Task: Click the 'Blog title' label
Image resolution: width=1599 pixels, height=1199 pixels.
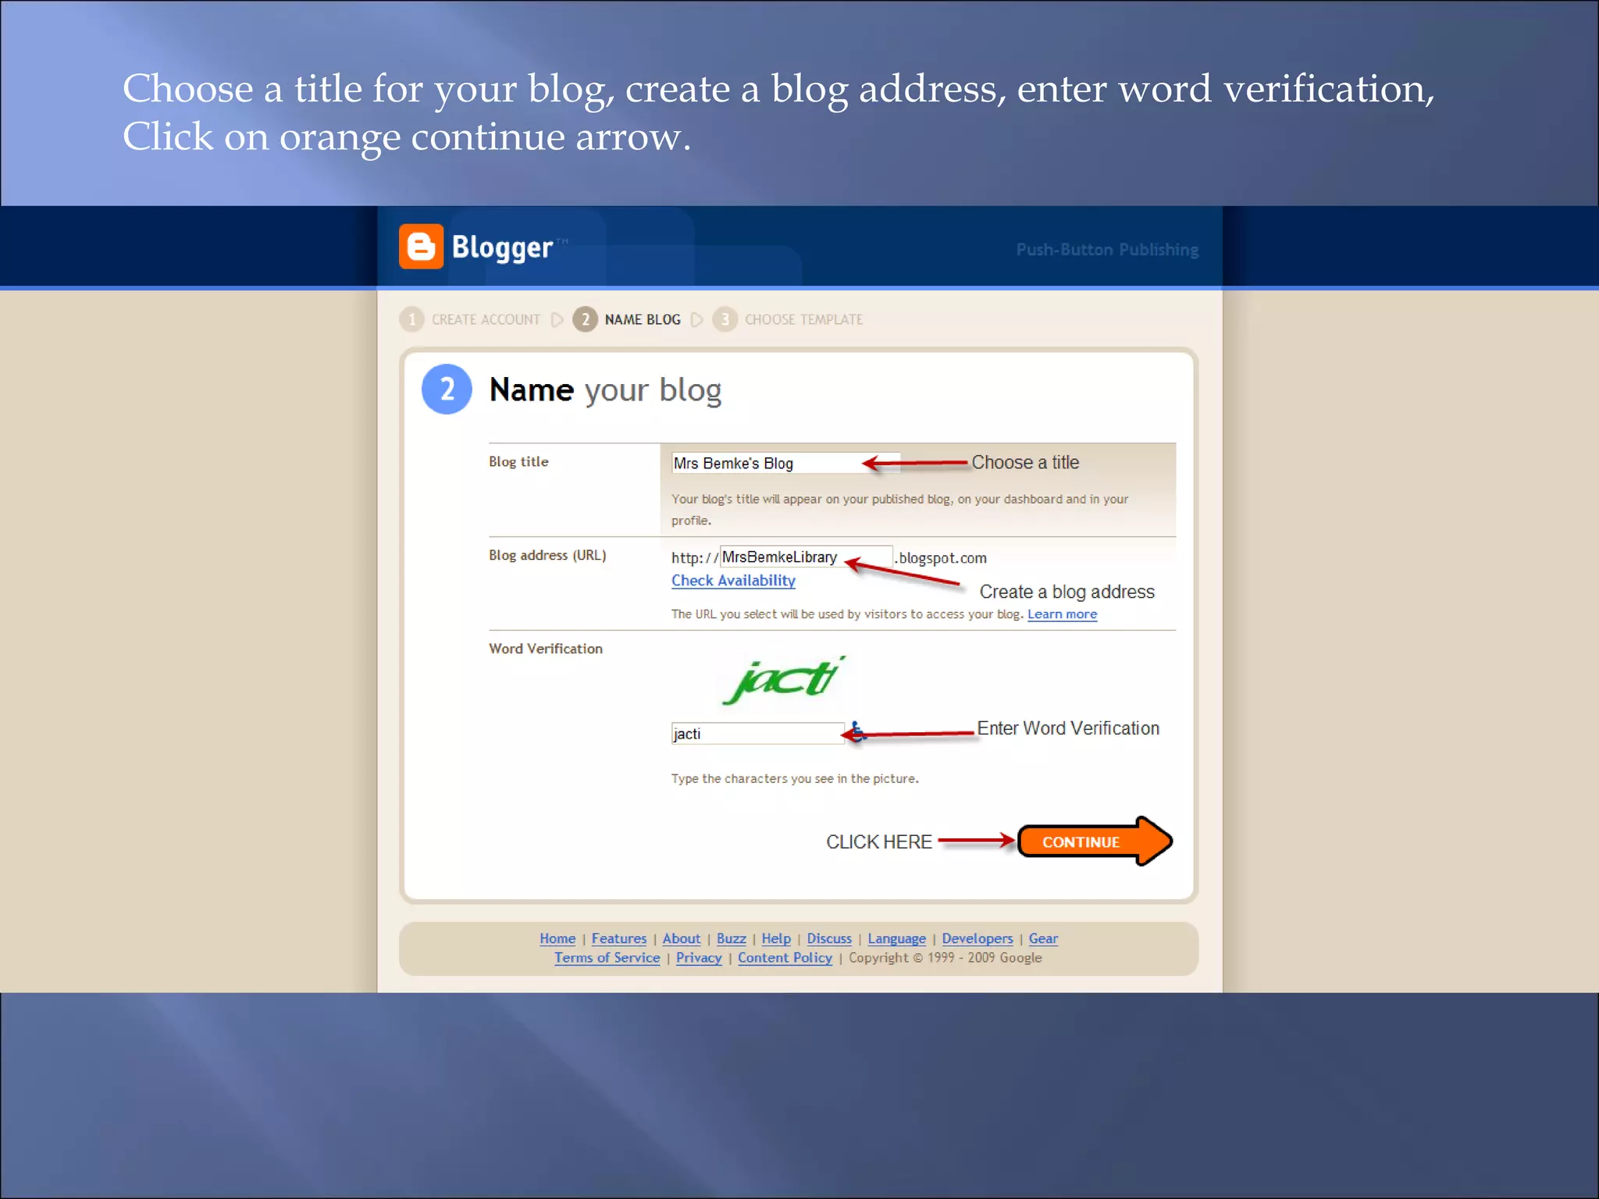Action: (518, 461)
